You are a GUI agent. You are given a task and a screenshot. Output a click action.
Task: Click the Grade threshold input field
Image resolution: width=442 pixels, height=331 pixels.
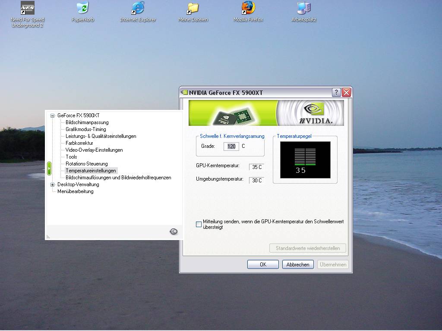[231, 147]
